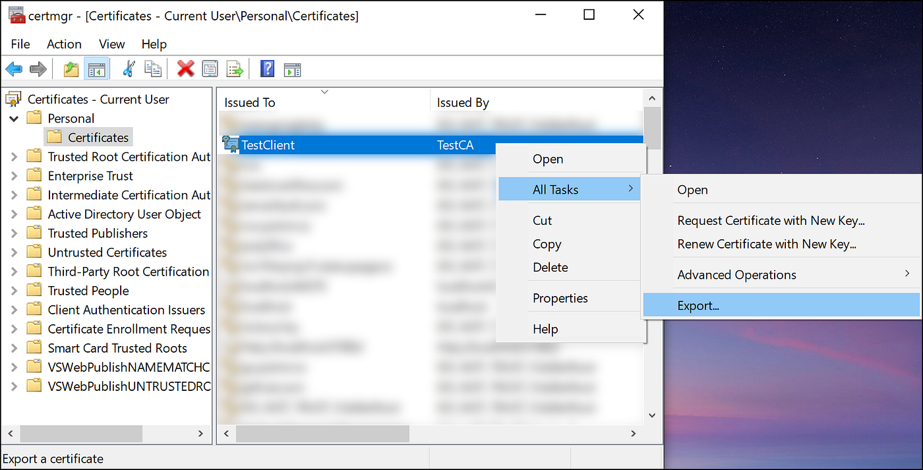Viewport: 923px width, 470px height.
Task: Select the Up One Level folder icon
Action: point(71,69)
